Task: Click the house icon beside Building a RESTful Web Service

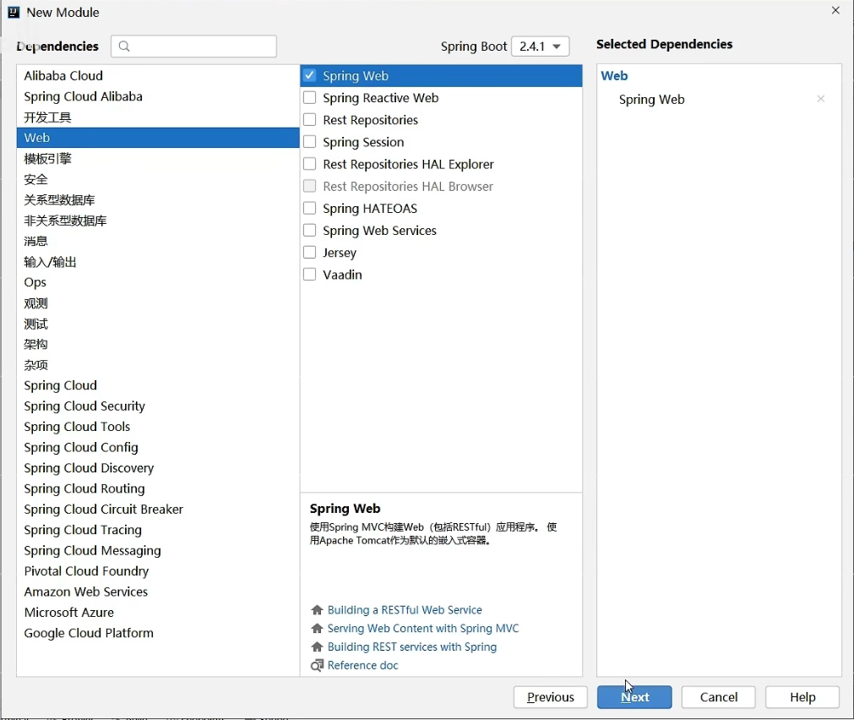Action: coord(317,610)
